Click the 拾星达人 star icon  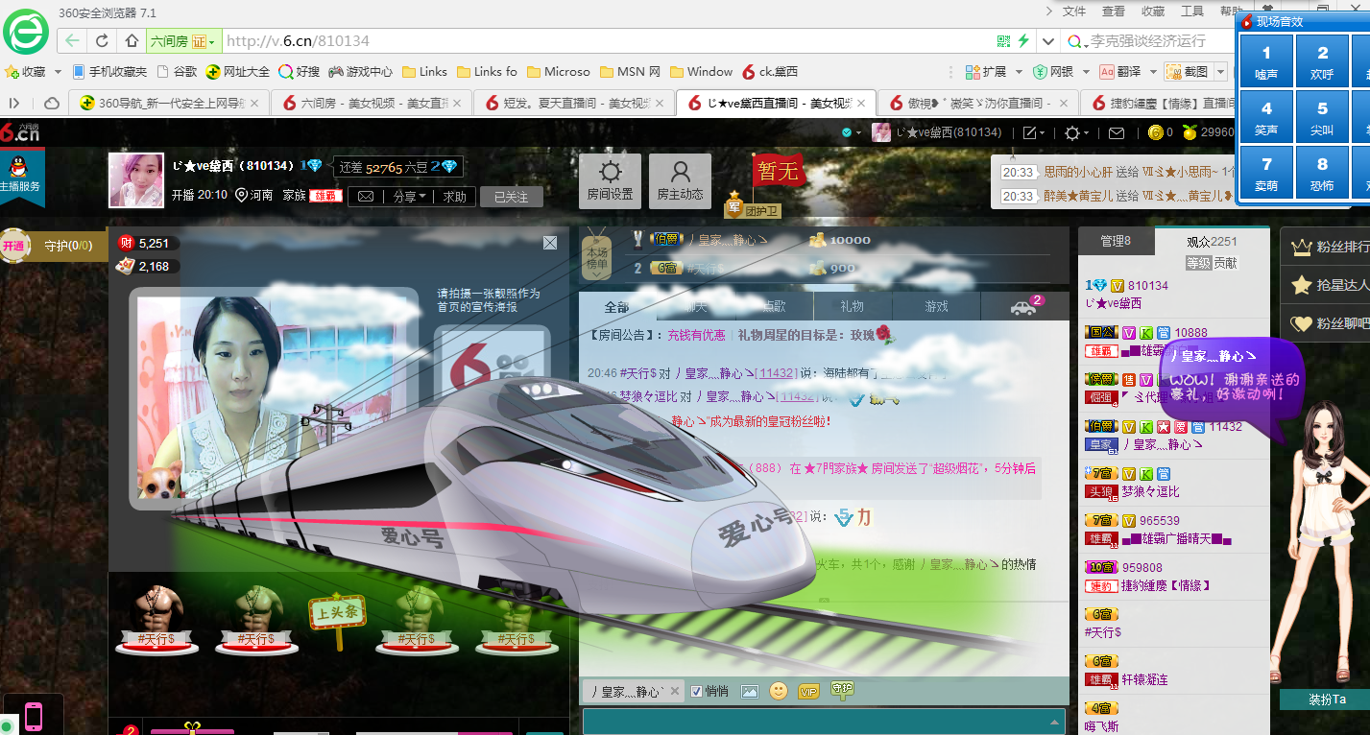tap(1302, 285)
